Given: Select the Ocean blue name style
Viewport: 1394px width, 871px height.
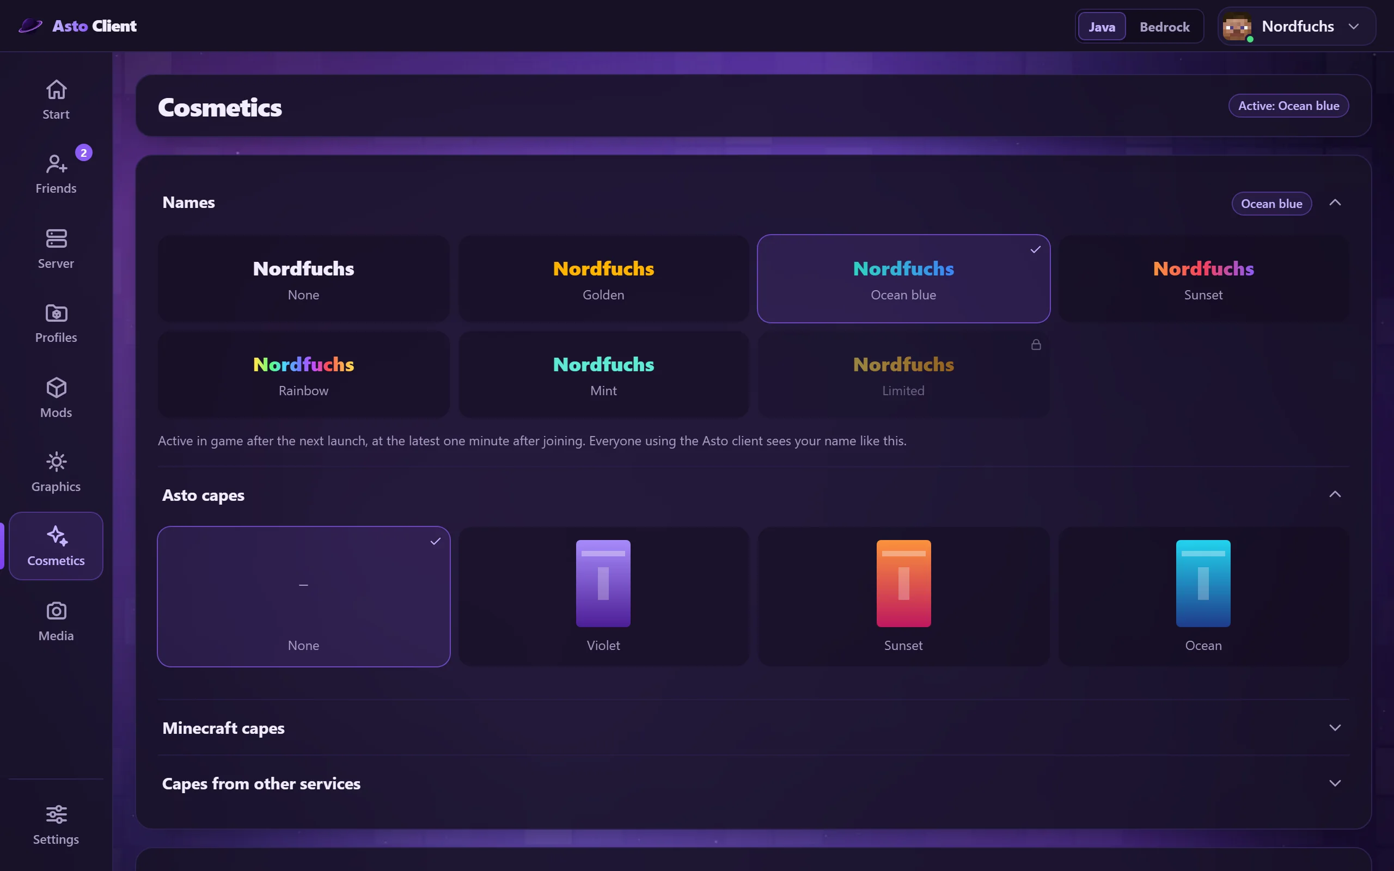Looking at the screenshot, I should 903,279.
